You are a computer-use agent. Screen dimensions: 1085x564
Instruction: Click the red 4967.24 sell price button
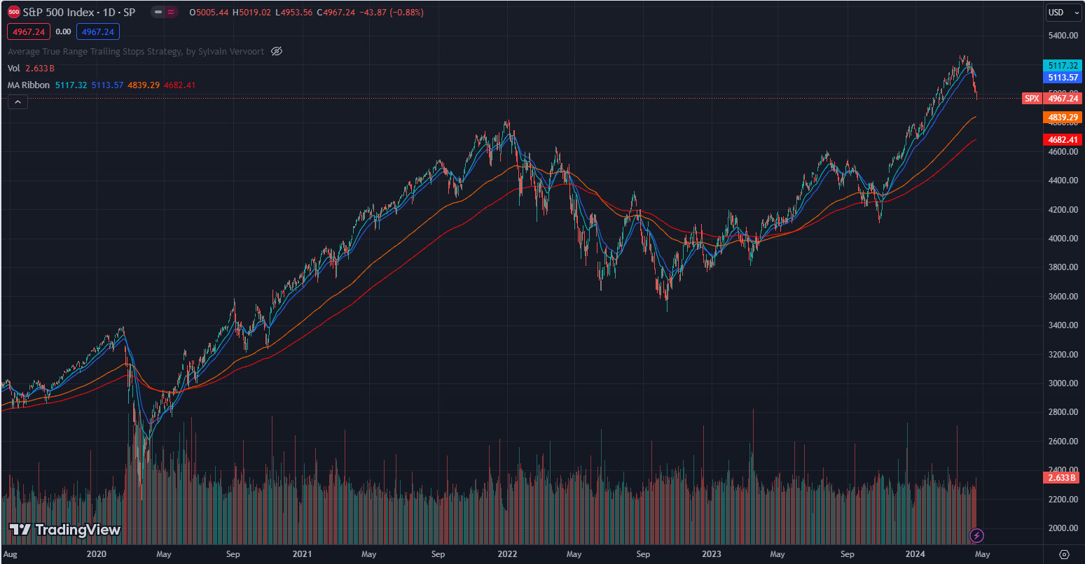[x=29, y=31]
